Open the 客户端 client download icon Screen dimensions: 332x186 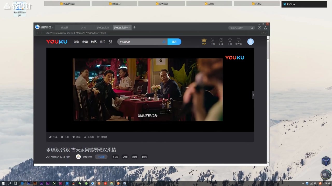(238, 42)
